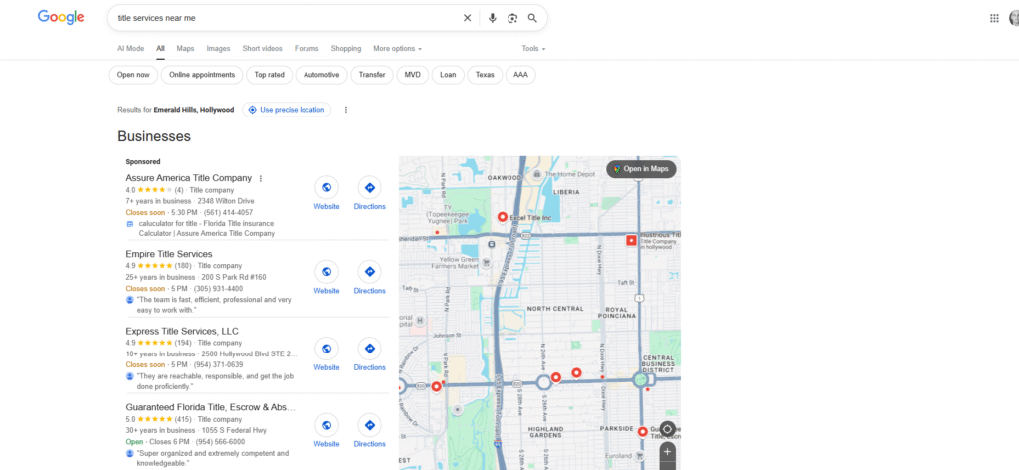Switch to the Short videos tab
The image size is (1019, 470).
(262, 48)
